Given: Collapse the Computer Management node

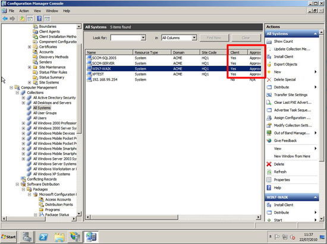Looking at the screenshot, I should (11, 88).
